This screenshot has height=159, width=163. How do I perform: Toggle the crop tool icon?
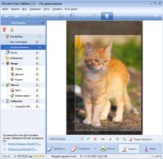pyautogui.click(x=110, y=139)
